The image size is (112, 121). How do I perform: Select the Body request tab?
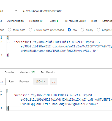click(x=54, y=21)
